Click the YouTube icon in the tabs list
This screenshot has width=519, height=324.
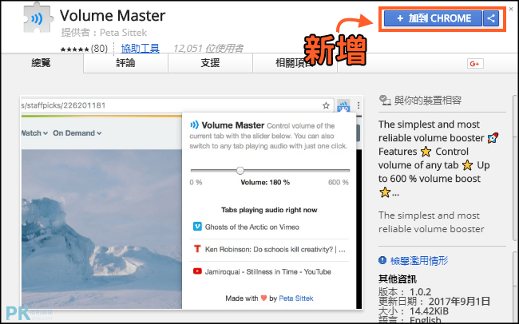tap(197, 271)
